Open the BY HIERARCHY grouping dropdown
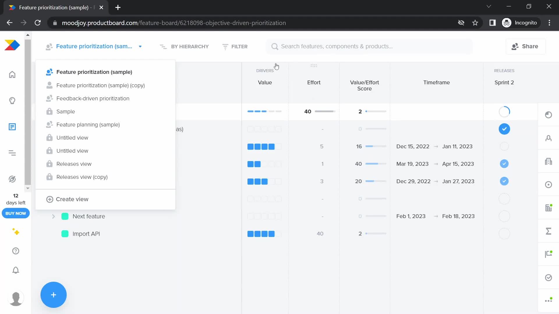The image size is (559, 314). 184,47
